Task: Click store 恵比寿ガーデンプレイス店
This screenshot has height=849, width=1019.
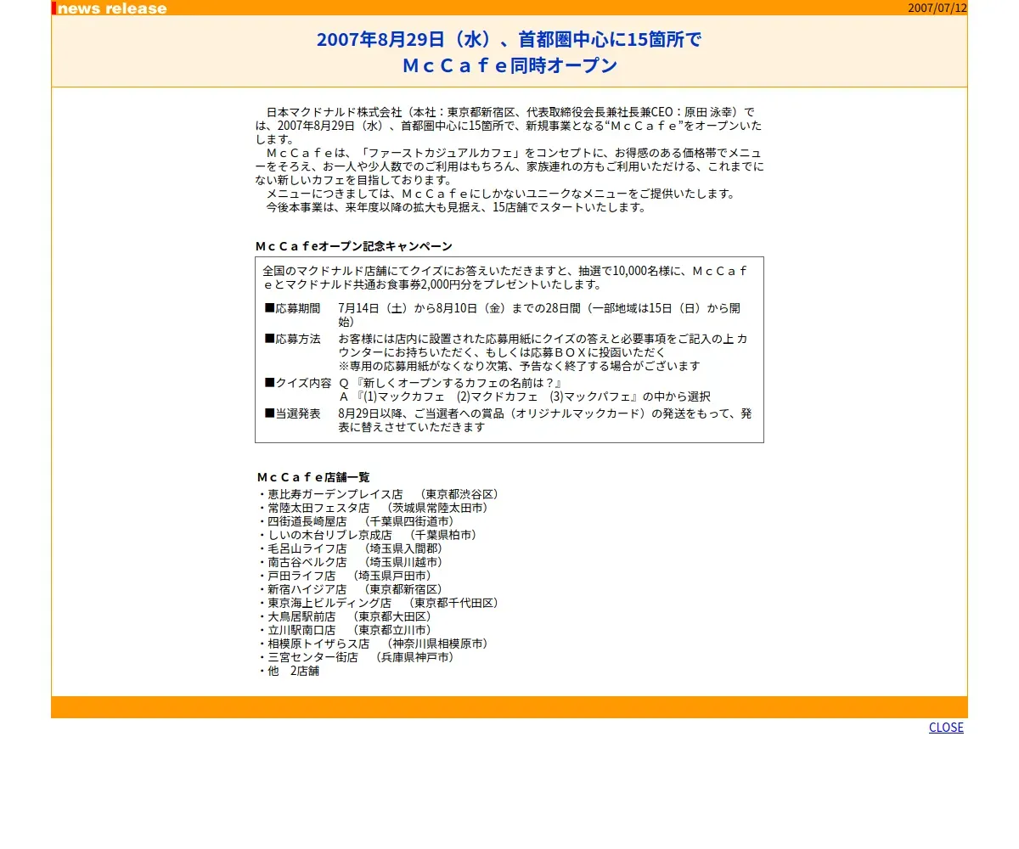Action: click(379, 494)
